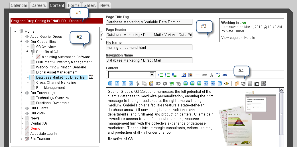
Task: Open the Forms tab
Action: click(74, 5)
